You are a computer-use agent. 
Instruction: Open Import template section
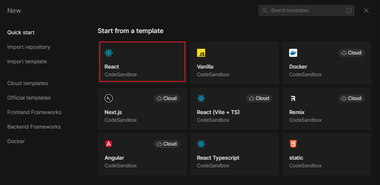coord(27,61)
